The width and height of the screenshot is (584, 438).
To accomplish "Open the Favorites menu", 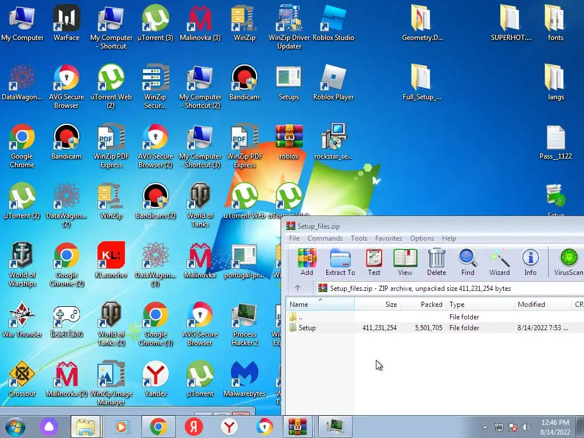I will [388, 238].
